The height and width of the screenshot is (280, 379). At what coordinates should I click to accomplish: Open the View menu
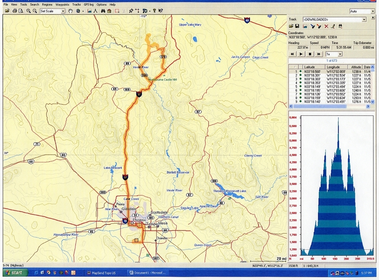coord(14,4)
